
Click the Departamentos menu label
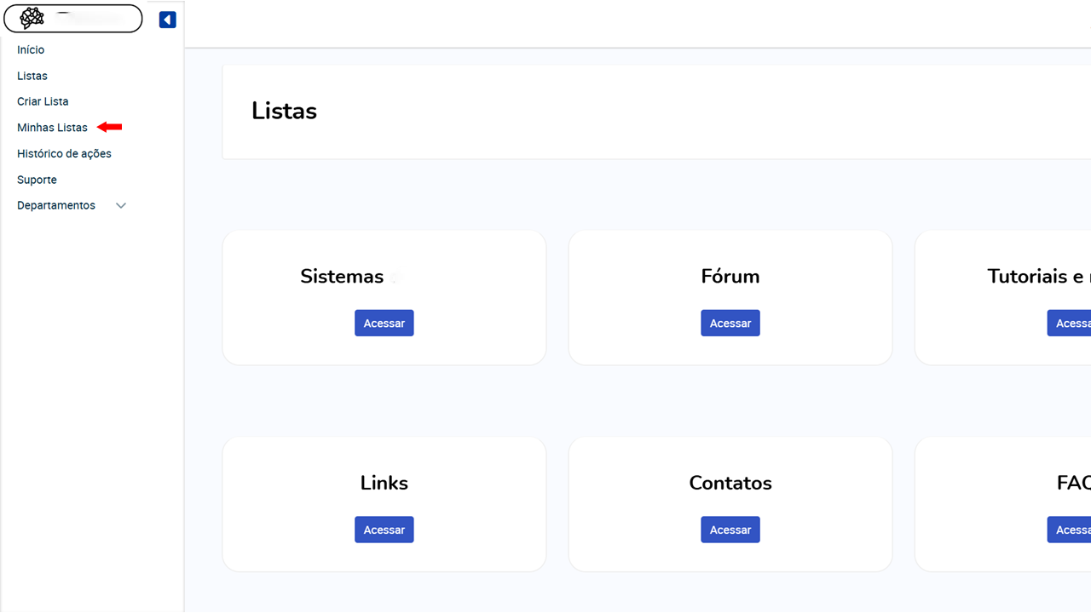point(56,206)
